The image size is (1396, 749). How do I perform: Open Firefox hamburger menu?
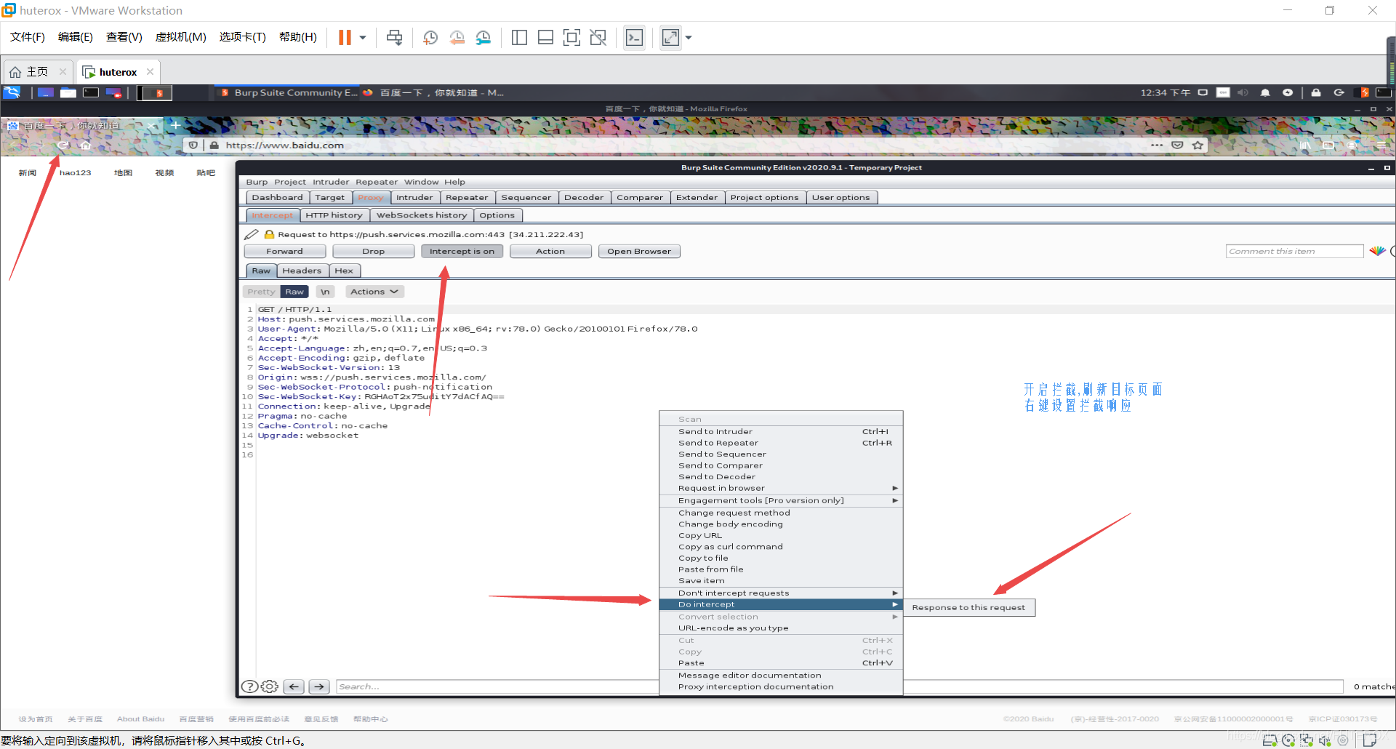tap(1381, 145)
